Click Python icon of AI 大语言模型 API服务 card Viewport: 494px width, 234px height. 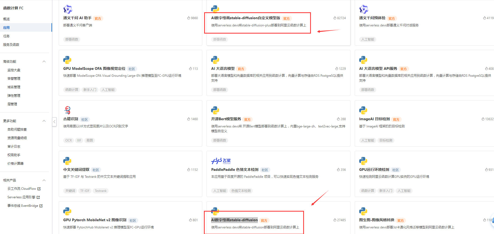(x=363, y=60)
